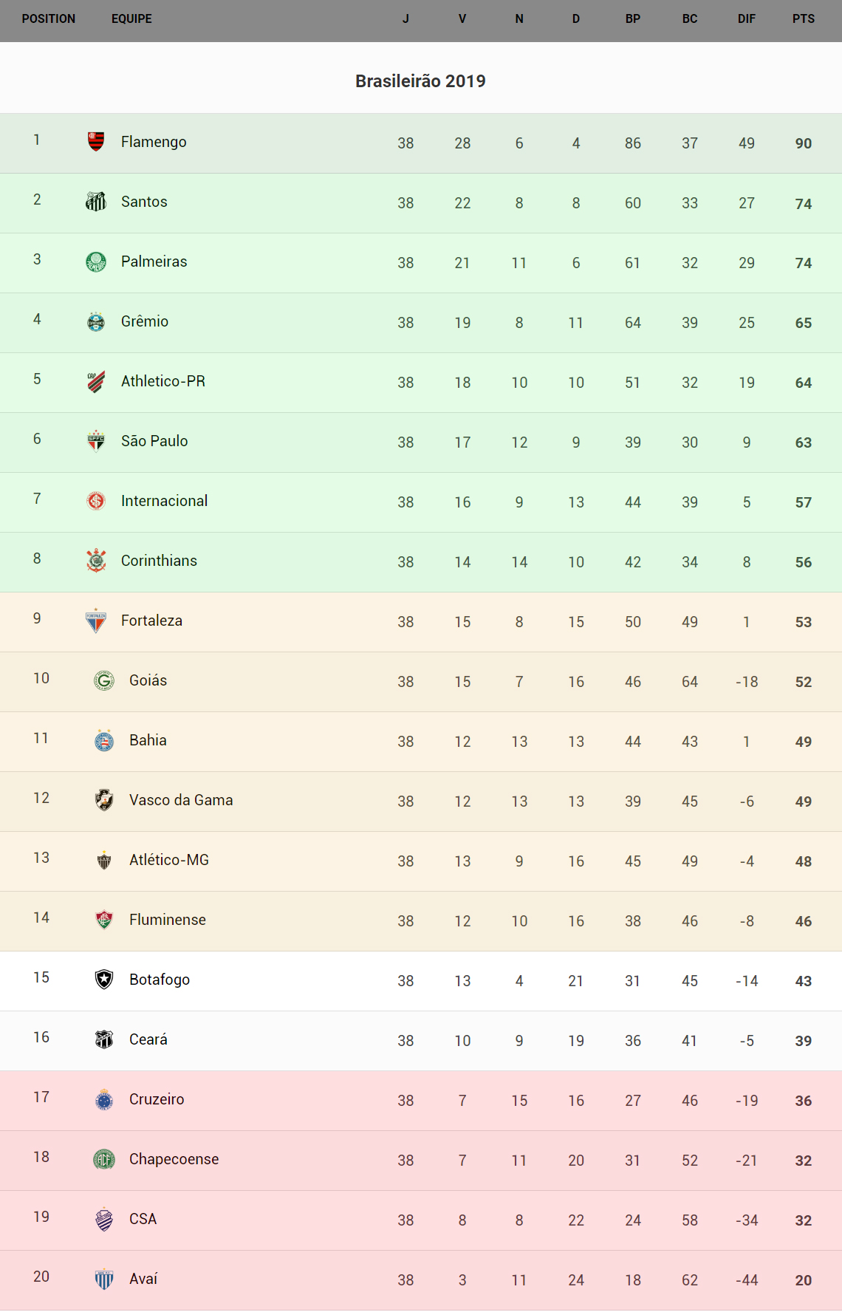The width and height of the screenshot is (842, 1312).
Task: Click the Santos club crest
Action: tap(96, 201)
